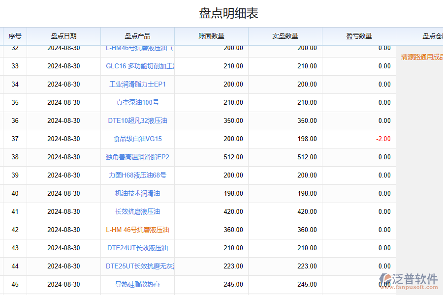Image resolution: width=443 pixels, height=295 pixels.
Task: Open the 工业润滑脂力士EP1 product link
Action: [x=138, y=84]
